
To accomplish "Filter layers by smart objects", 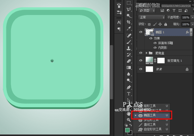I will coord(186,10).
